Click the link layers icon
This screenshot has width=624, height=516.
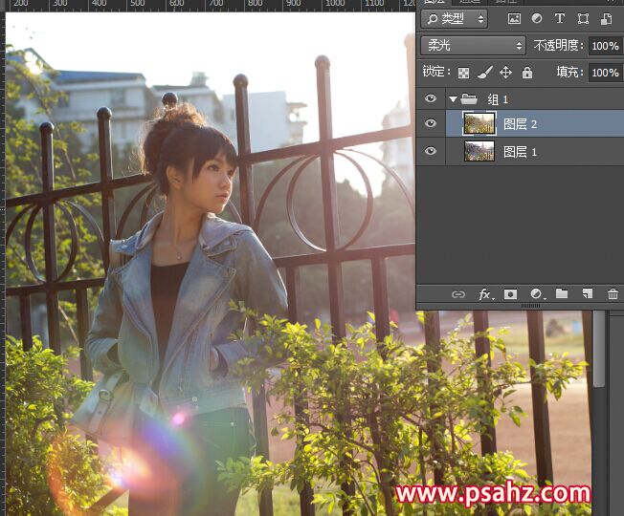(x=458, y=294)
